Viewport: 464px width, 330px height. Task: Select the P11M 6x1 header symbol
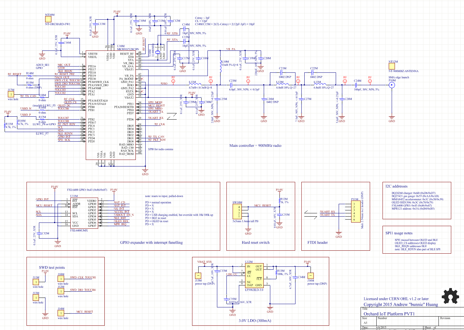click(x=355, y=212)
